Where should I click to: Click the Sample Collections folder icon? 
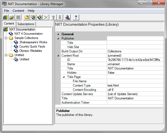[x=11, y=38]
